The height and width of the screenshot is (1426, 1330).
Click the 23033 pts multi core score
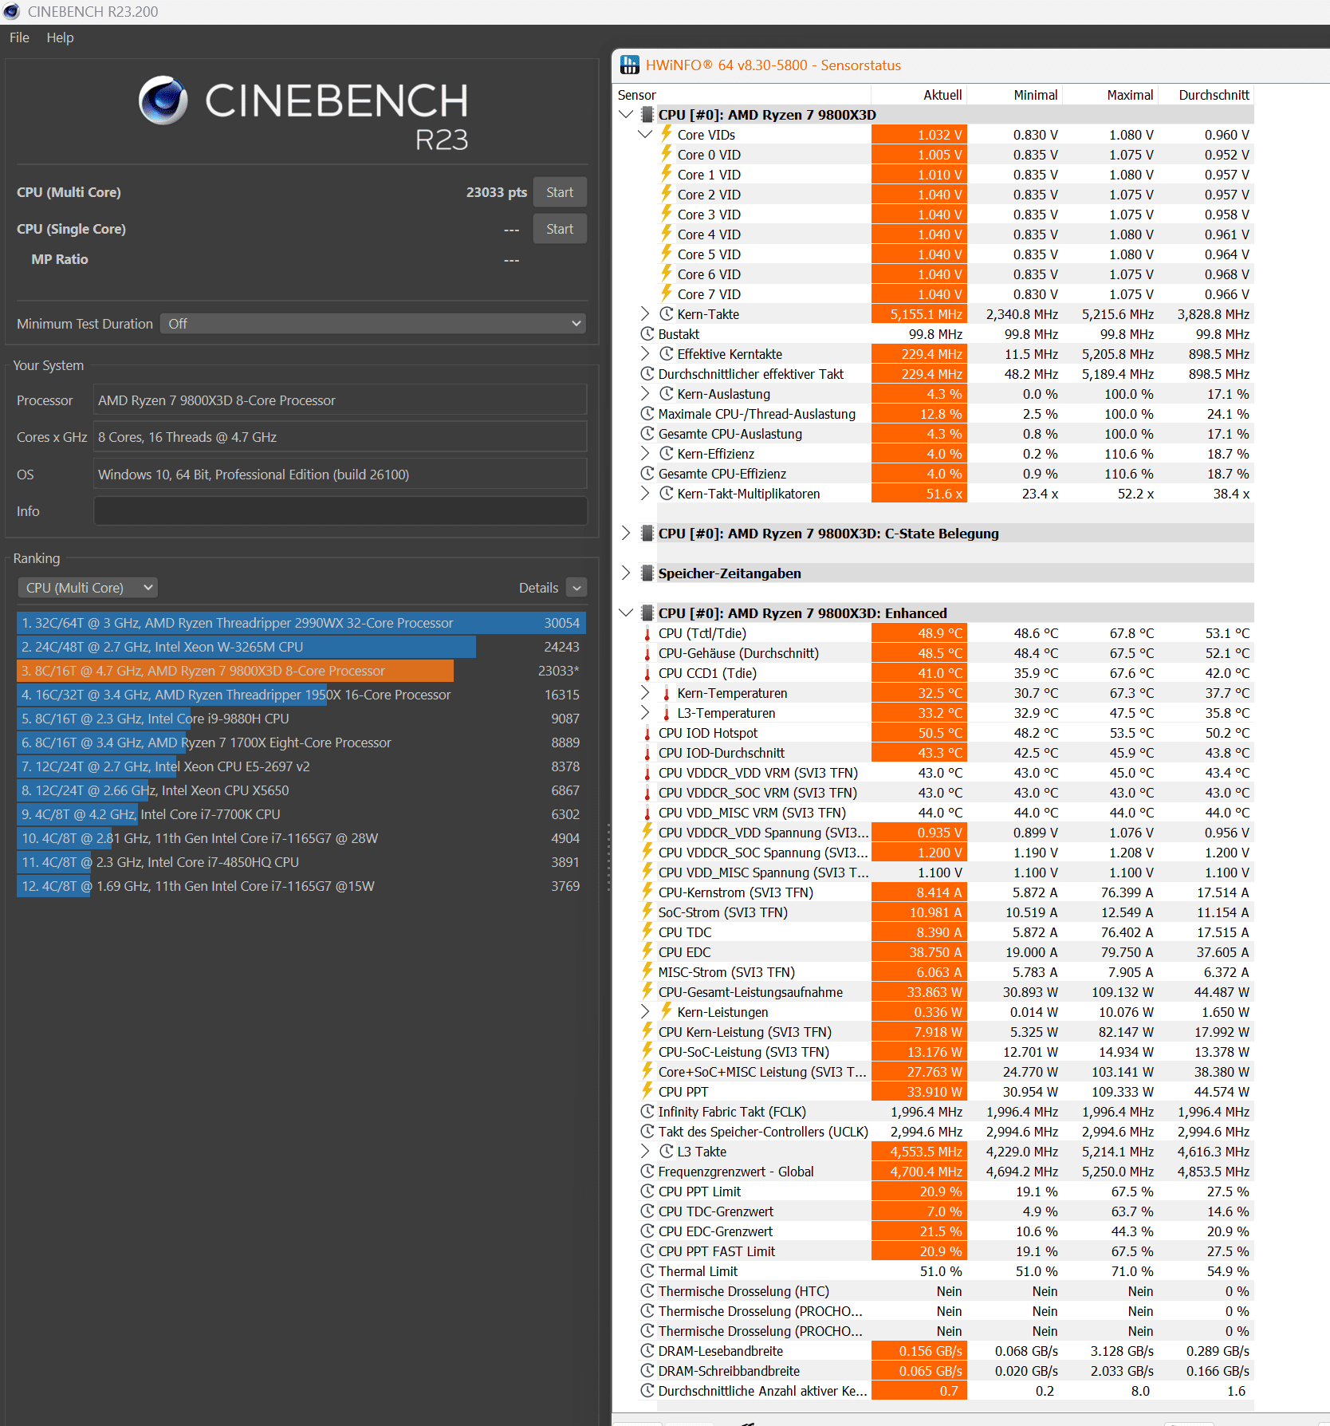click(497, 192)
